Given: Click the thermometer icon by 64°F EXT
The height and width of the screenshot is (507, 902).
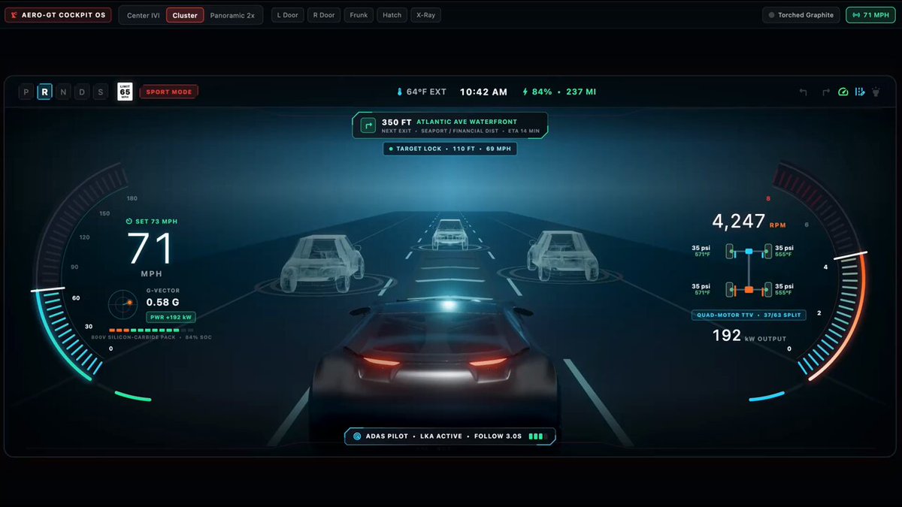Looking at the screenshot, I should [400, 92].
